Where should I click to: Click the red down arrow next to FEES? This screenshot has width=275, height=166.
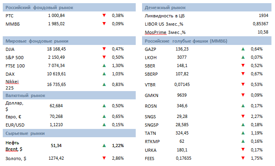coord(243,158)
